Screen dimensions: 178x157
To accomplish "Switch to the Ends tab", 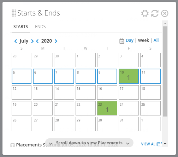I will (40, 27).
